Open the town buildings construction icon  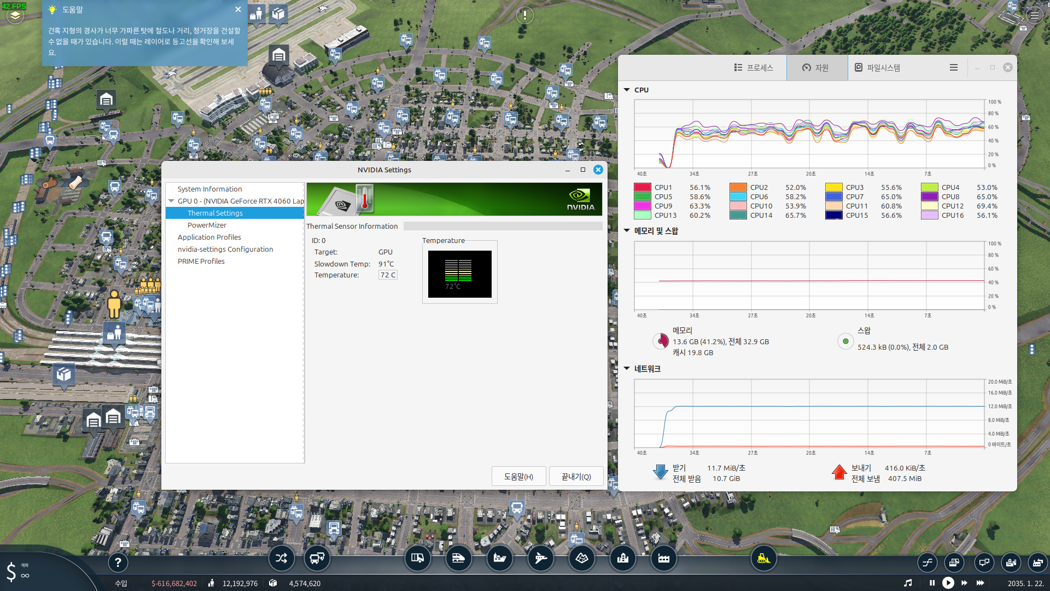pos(623,558)
